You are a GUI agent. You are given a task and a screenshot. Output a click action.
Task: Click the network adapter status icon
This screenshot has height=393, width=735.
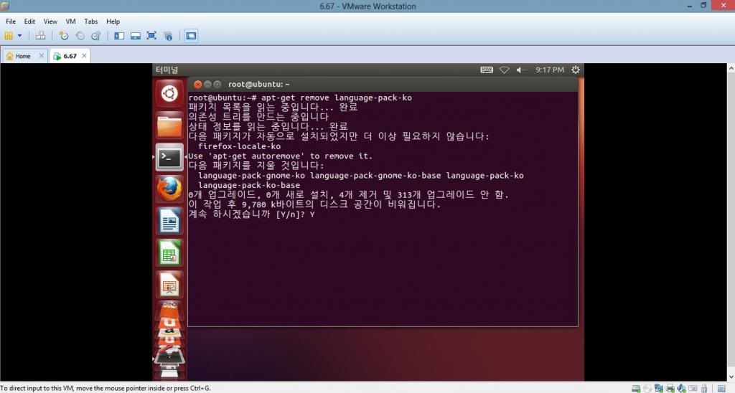(659, 388)
